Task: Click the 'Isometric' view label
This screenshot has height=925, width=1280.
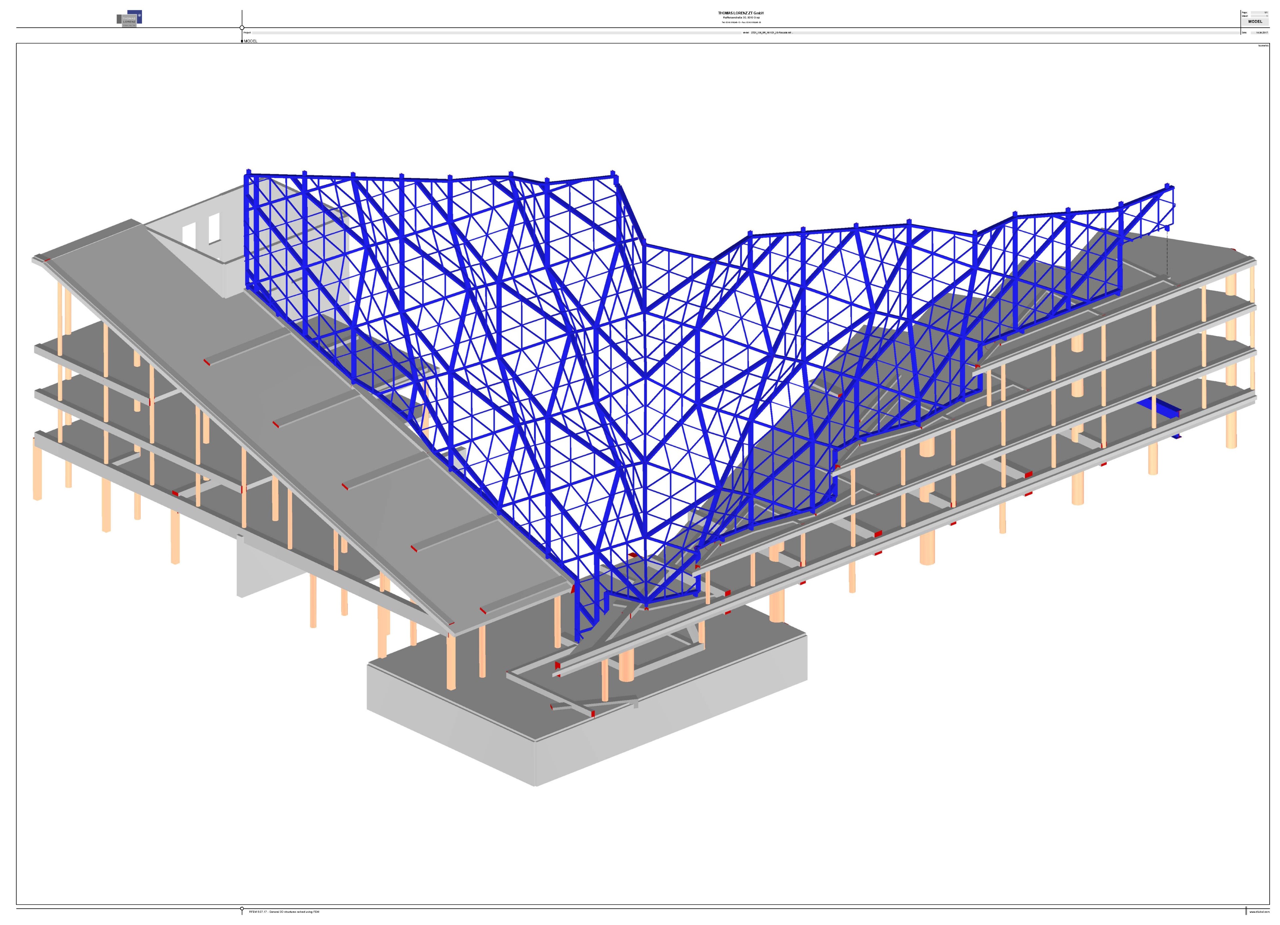Action: click(x=1264, y=46)
